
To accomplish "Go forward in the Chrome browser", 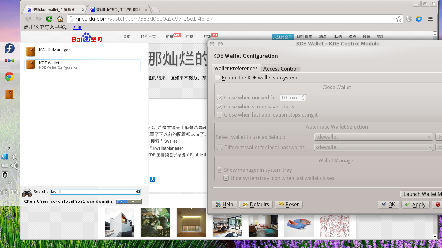I will coord(39,19).
